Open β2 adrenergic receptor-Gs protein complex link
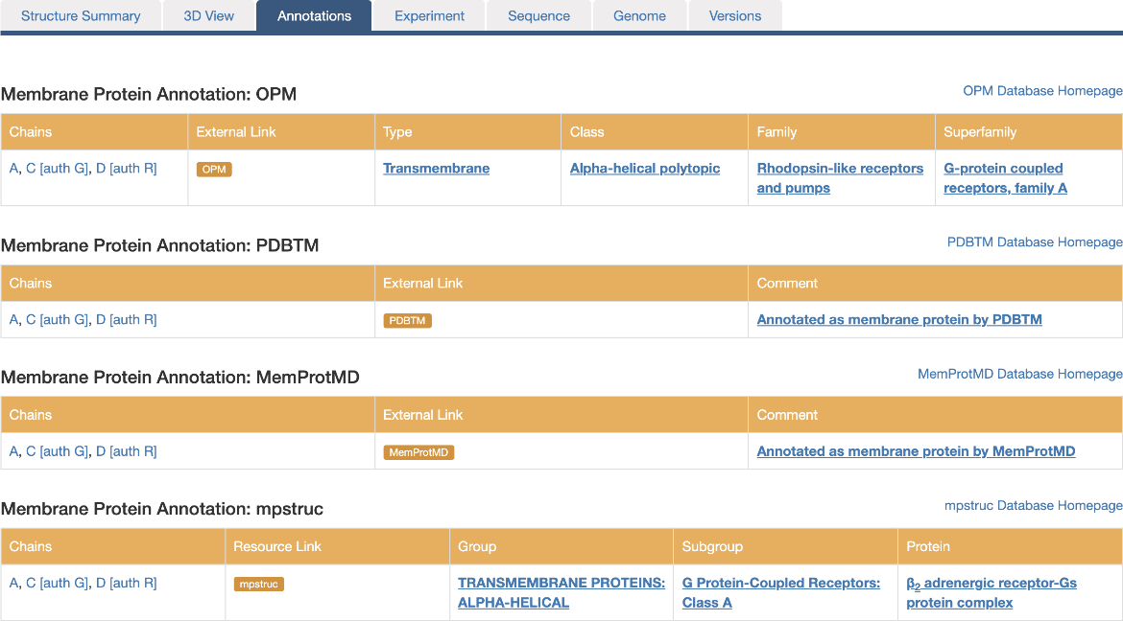The image size is (1123, 621). coord(991,592)
